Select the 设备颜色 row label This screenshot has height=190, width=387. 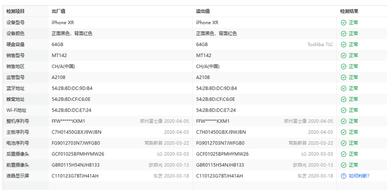click(x=15, y=34)
